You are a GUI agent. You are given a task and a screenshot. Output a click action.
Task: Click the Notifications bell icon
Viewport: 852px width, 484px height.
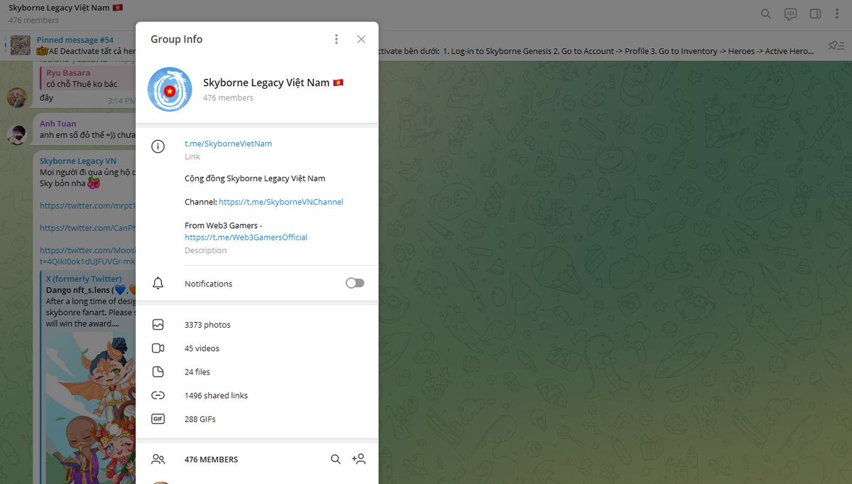(158, 284)
